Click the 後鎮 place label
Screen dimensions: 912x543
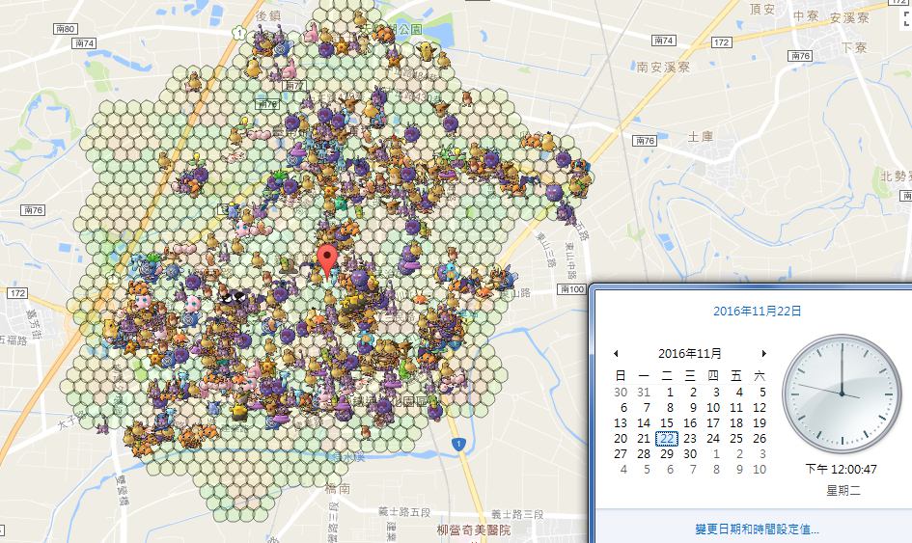coord(268,16)
